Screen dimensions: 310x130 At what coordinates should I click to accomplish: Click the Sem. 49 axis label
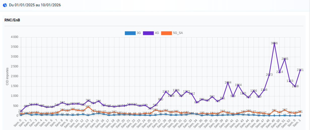(272, 122)
